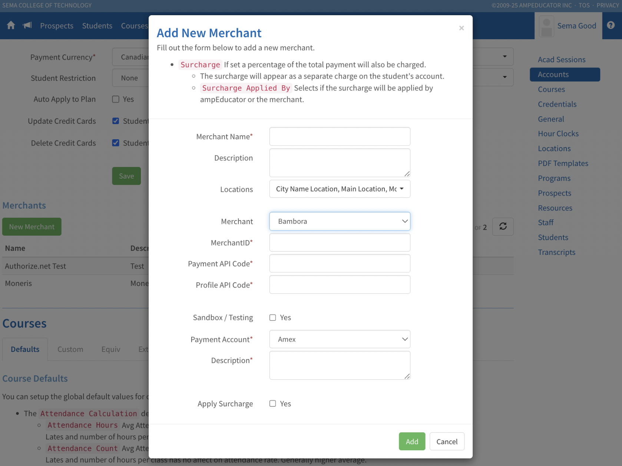Click the refresh merchants list icon
Viewport: 622px width, 466px height.
coord(503,226)
